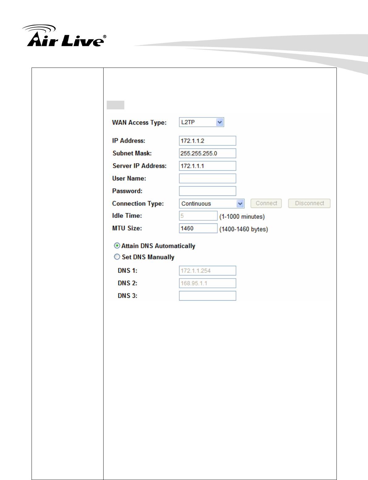Focus the Server IP Address field

208,166
